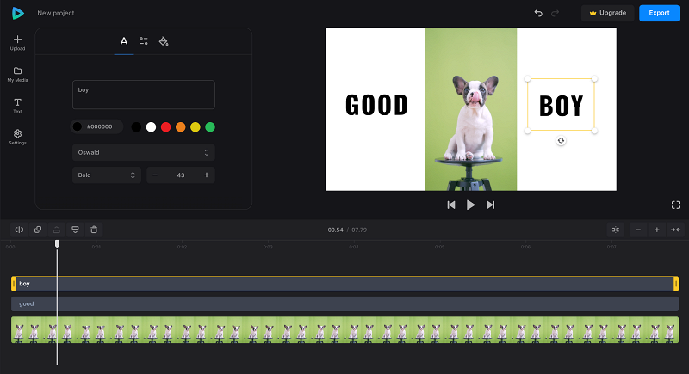689x374 pixels.
Task: Undo the last action
Action: [538, 13]
